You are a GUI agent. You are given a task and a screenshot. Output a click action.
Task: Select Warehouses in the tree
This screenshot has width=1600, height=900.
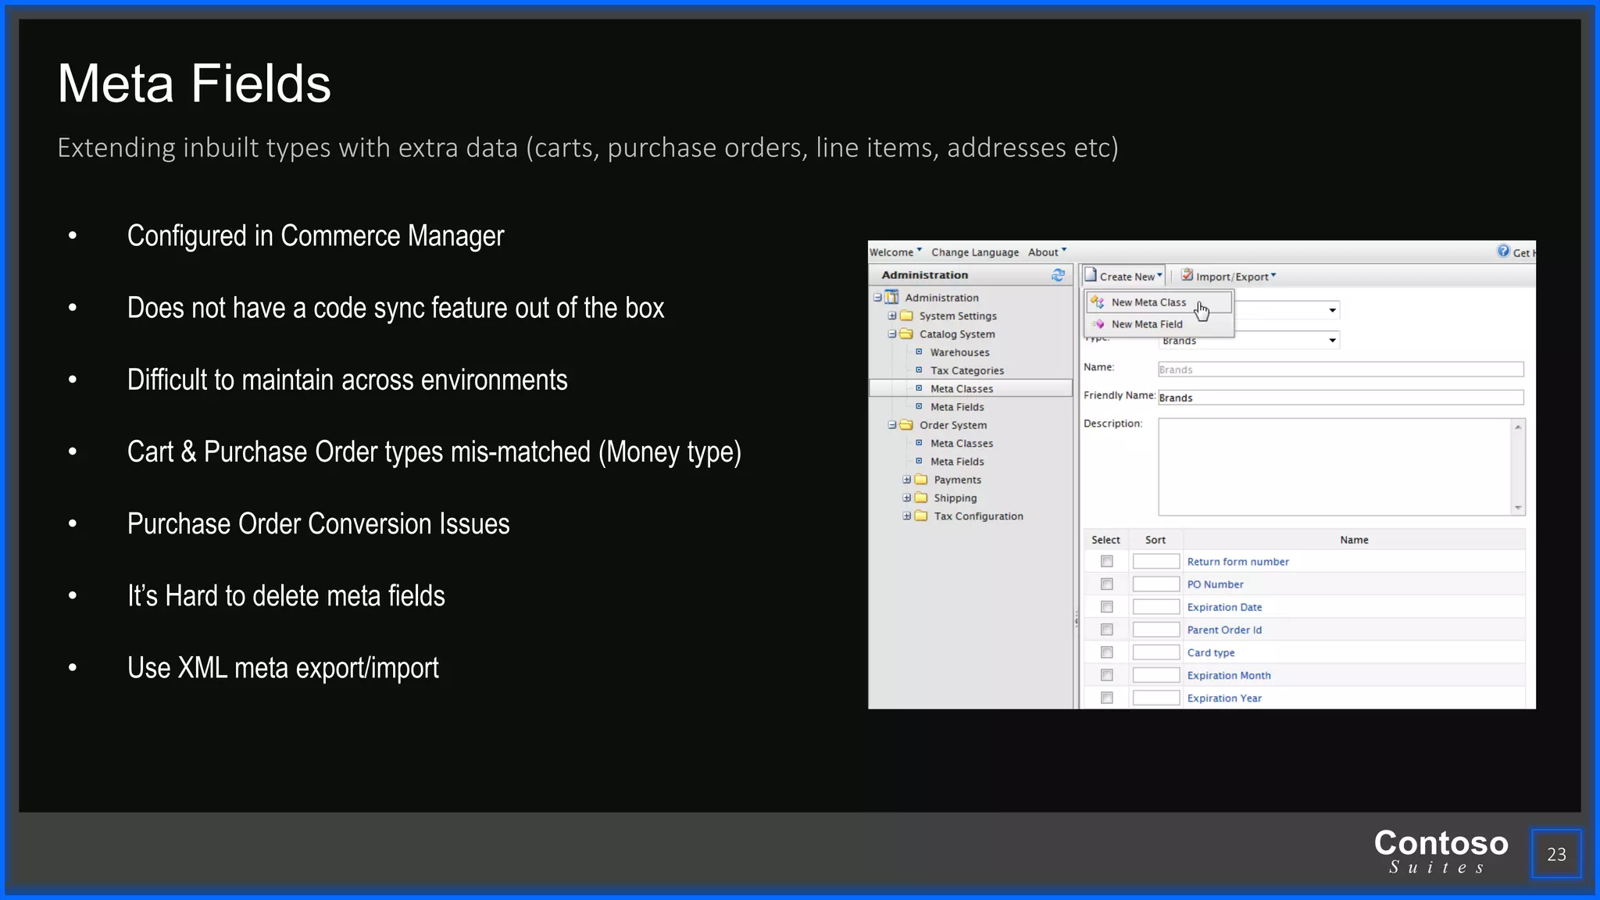[959, 352]
